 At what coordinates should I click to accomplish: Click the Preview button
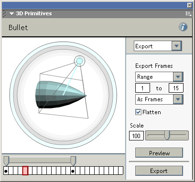[x=159, y=153]
